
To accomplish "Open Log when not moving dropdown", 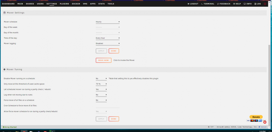I will pyautogui.click(x=101, y=95).
